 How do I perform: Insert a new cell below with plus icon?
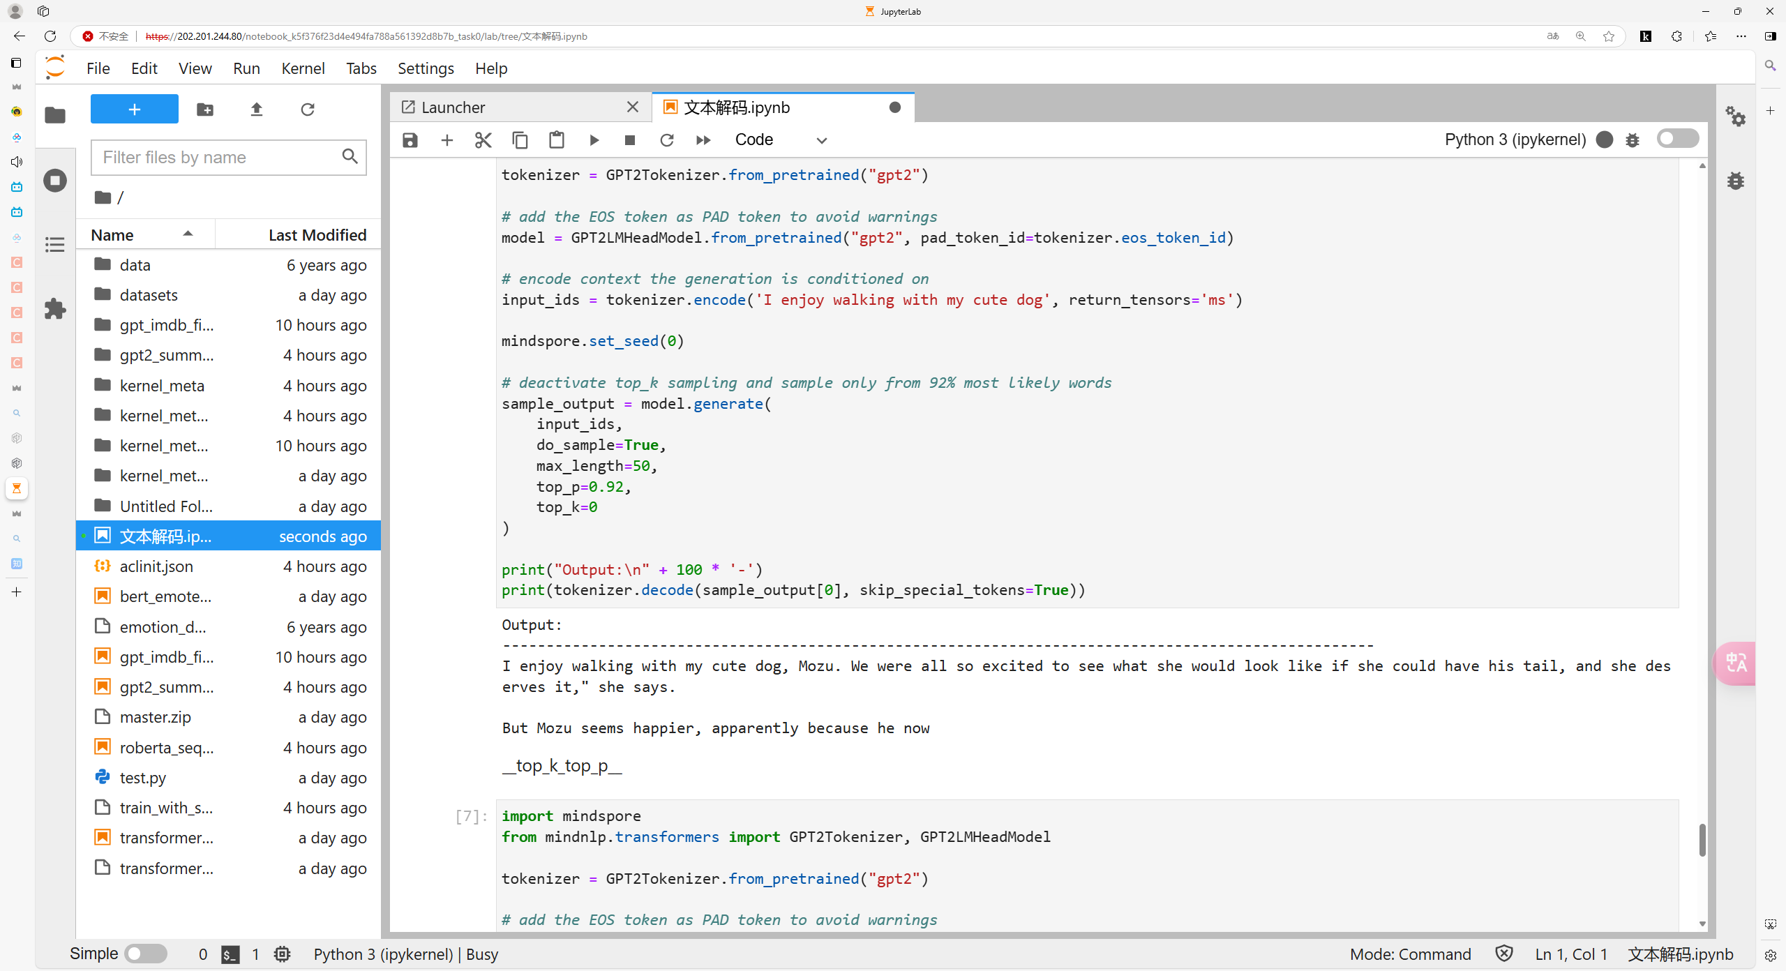pos(447,140)
